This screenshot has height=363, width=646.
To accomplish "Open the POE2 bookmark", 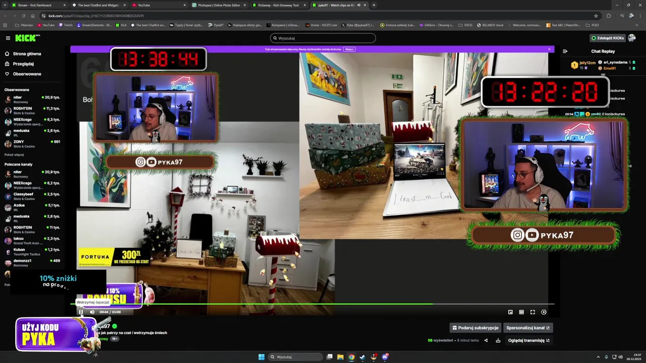I will click(x=593, y=25).
